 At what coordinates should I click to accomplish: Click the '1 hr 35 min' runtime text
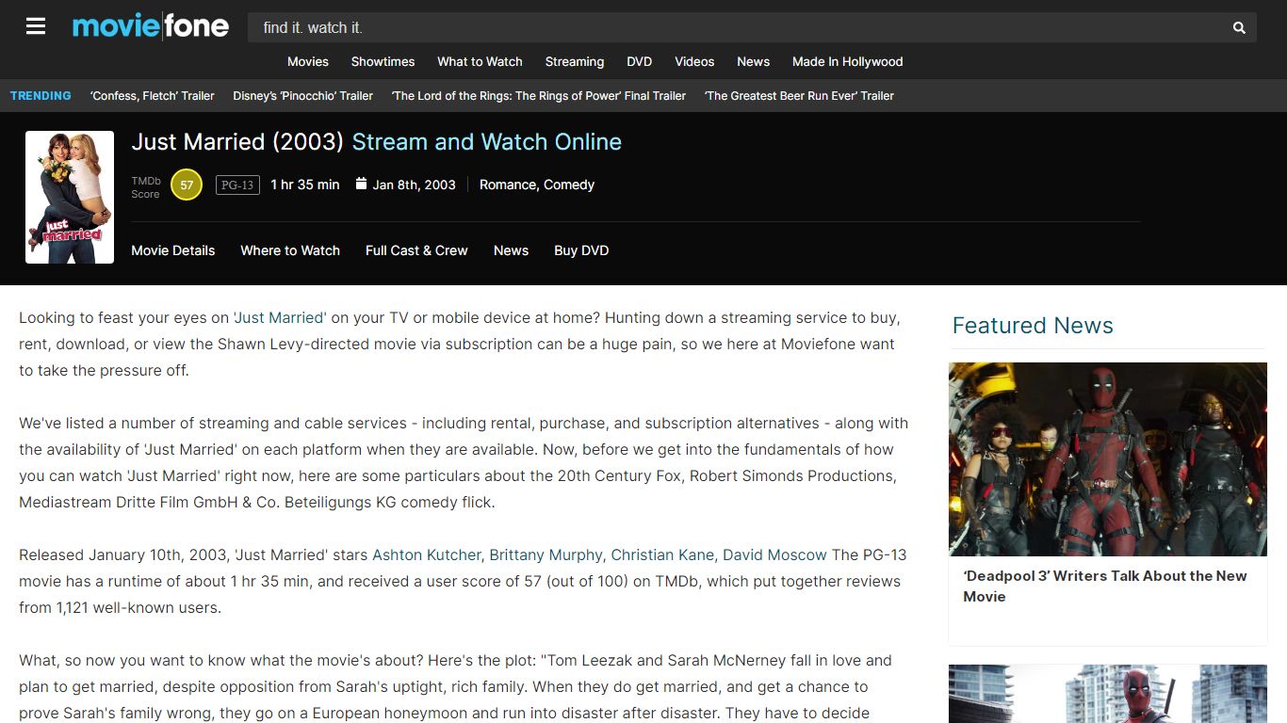point(305,185)
